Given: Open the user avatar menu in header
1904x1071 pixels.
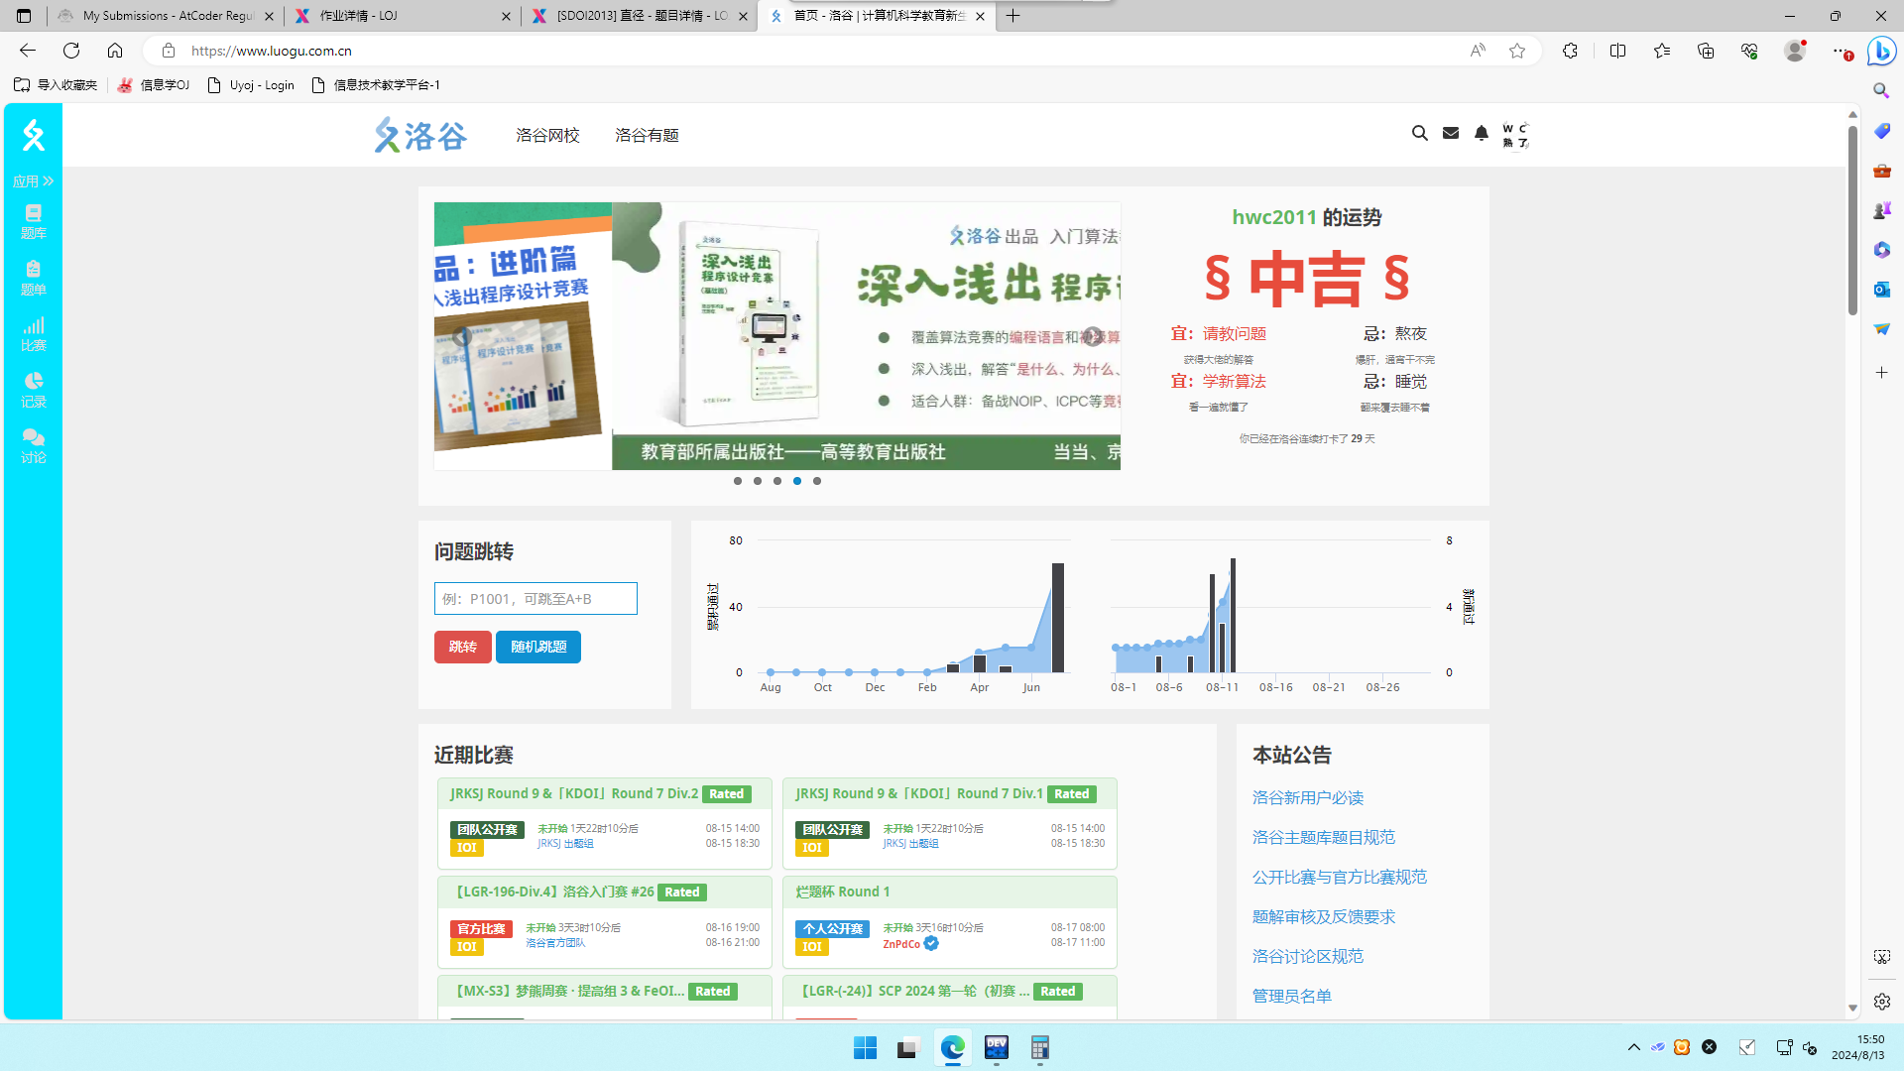Looking at the screenshot, I should coord(1514,135).
